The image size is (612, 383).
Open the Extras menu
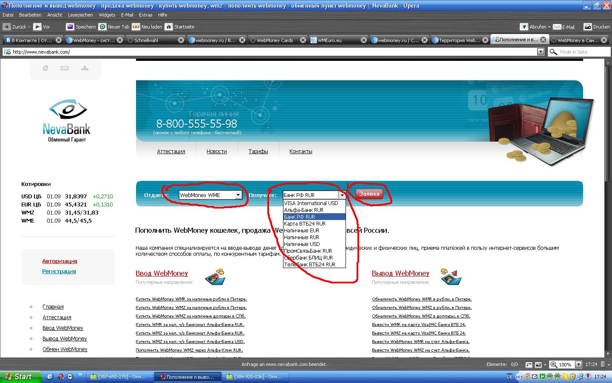pyautogui.click(x=146, y=15)
